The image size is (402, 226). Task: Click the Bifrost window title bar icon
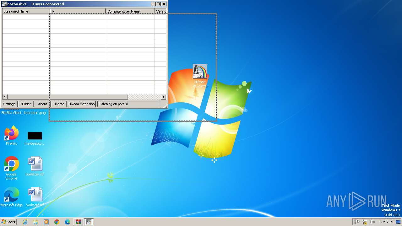(4, 4)
